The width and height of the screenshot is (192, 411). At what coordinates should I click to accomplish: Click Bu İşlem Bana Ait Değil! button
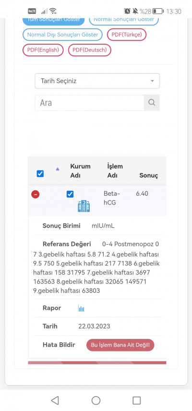click(x=120, y=345)
